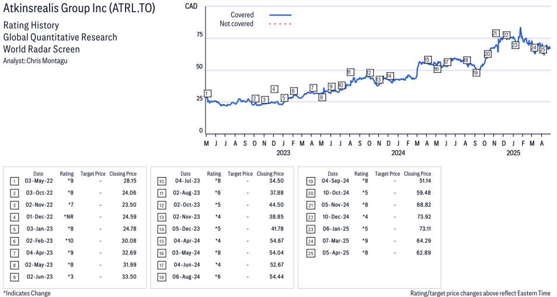Screen dimensions: 557x297
Task: Click chart marker 4 above December 2022
Action: pyautogui.click(x=274, y=89)
